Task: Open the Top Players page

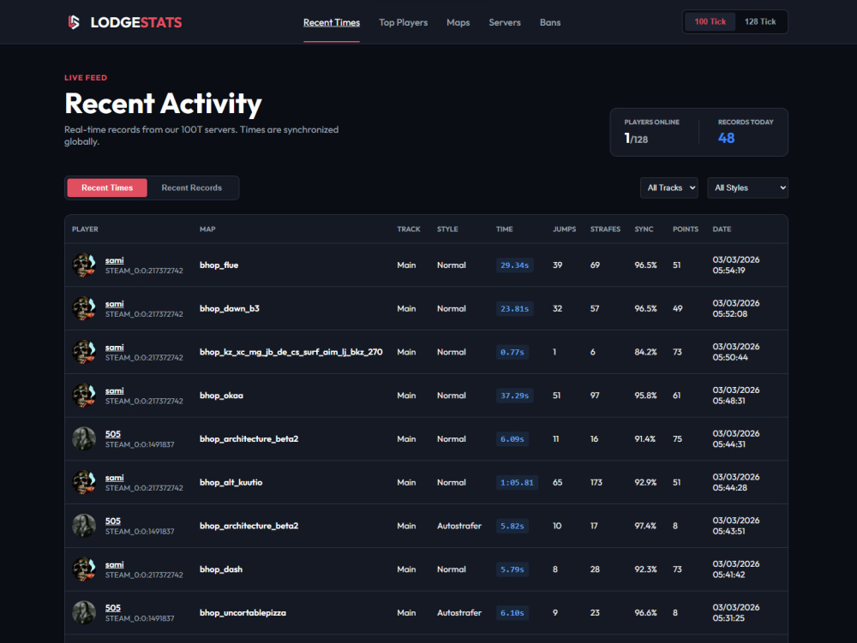Action: tap(404, 22)
